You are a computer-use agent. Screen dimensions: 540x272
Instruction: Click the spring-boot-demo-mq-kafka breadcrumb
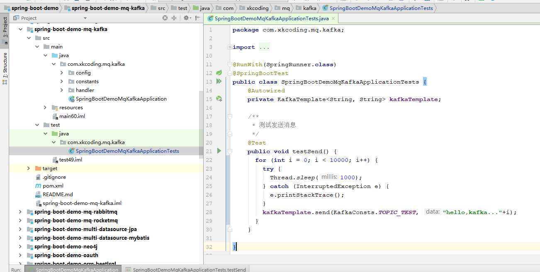pyautogui.click(x=104, y=8)
